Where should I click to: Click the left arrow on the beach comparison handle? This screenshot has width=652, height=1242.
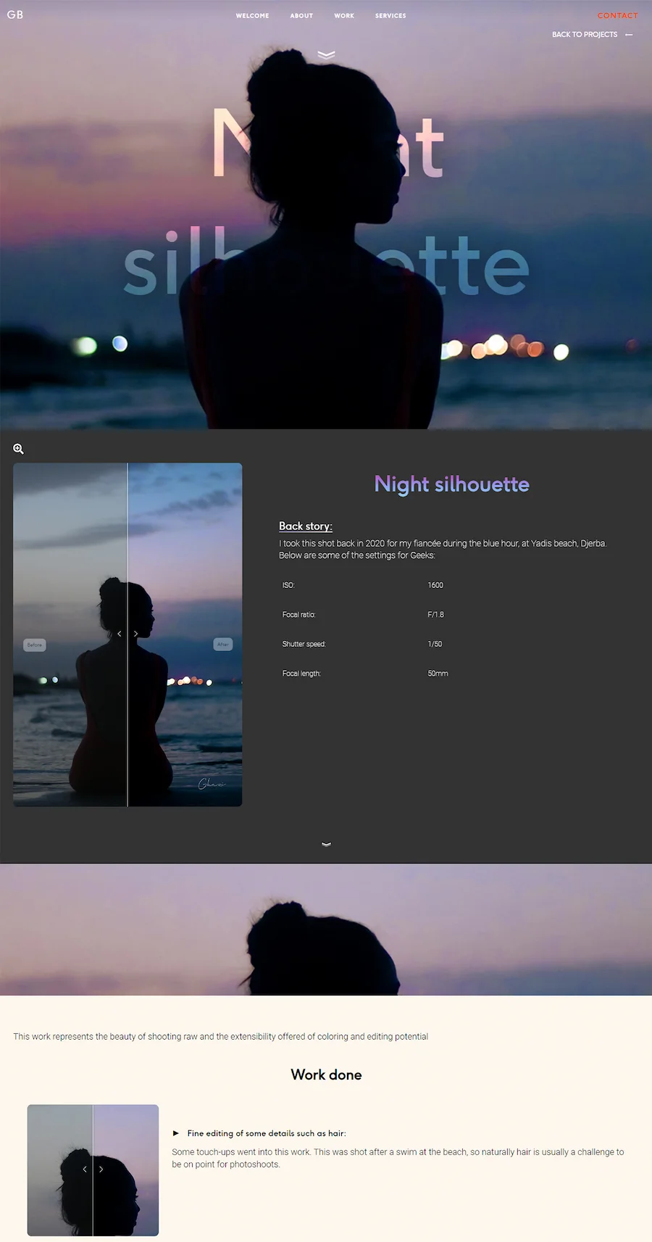point(120,634)
